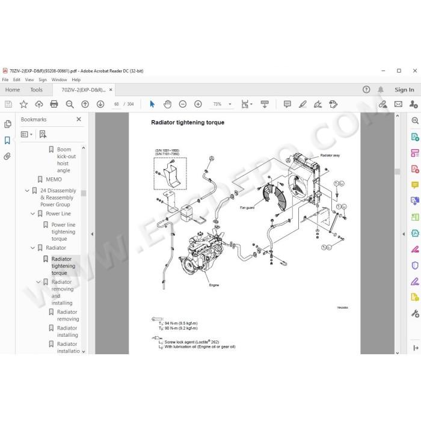Screen dimensions: 421x421
Task: Expand the right tools pane at bottom
Action: pos(416,348)
